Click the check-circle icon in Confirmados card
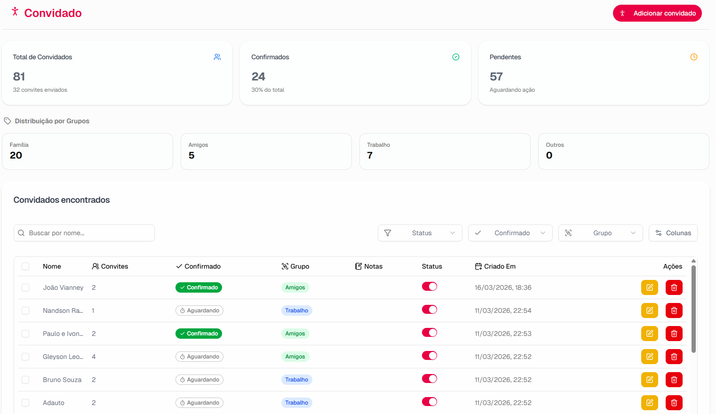 pos(456,57)
